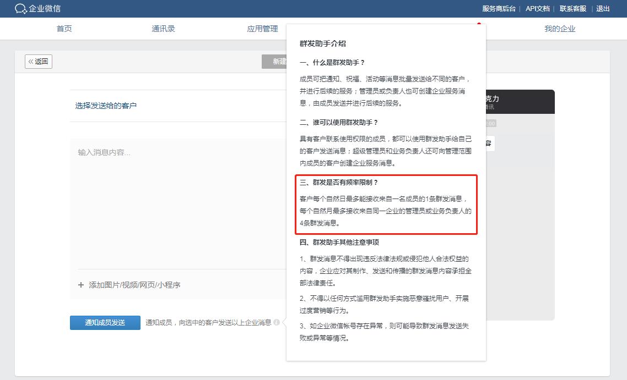Open the 我的企业 tab
Viewport: 627px width, 380px height.
tap(560, 29)
